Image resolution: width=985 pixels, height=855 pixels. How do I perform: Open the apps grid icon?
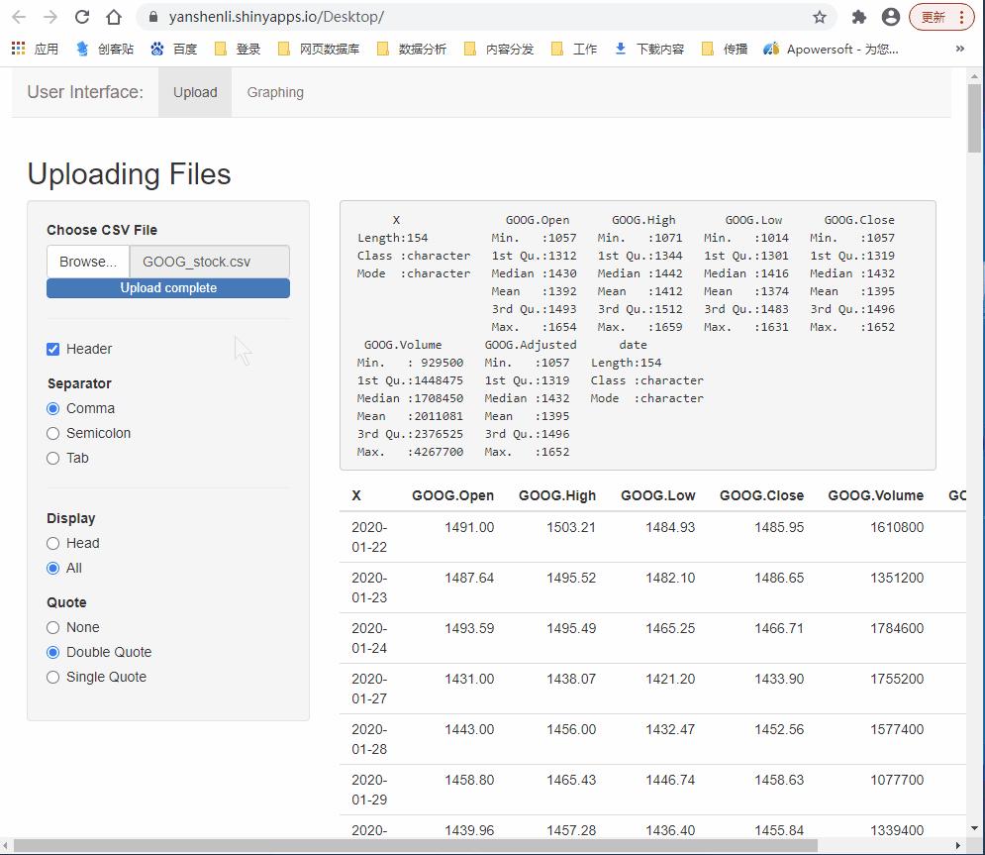coord(16,49)
